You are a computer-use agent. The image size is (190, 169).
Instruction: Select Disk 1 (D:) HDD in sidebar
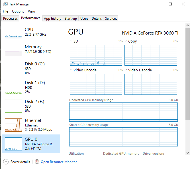click(x=31, y=87)
